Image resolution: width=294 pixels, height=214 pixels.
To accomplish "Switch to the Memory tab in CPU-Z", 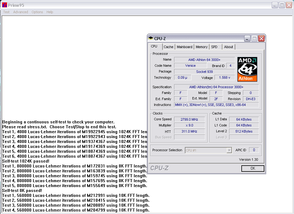I will point(202,47).
